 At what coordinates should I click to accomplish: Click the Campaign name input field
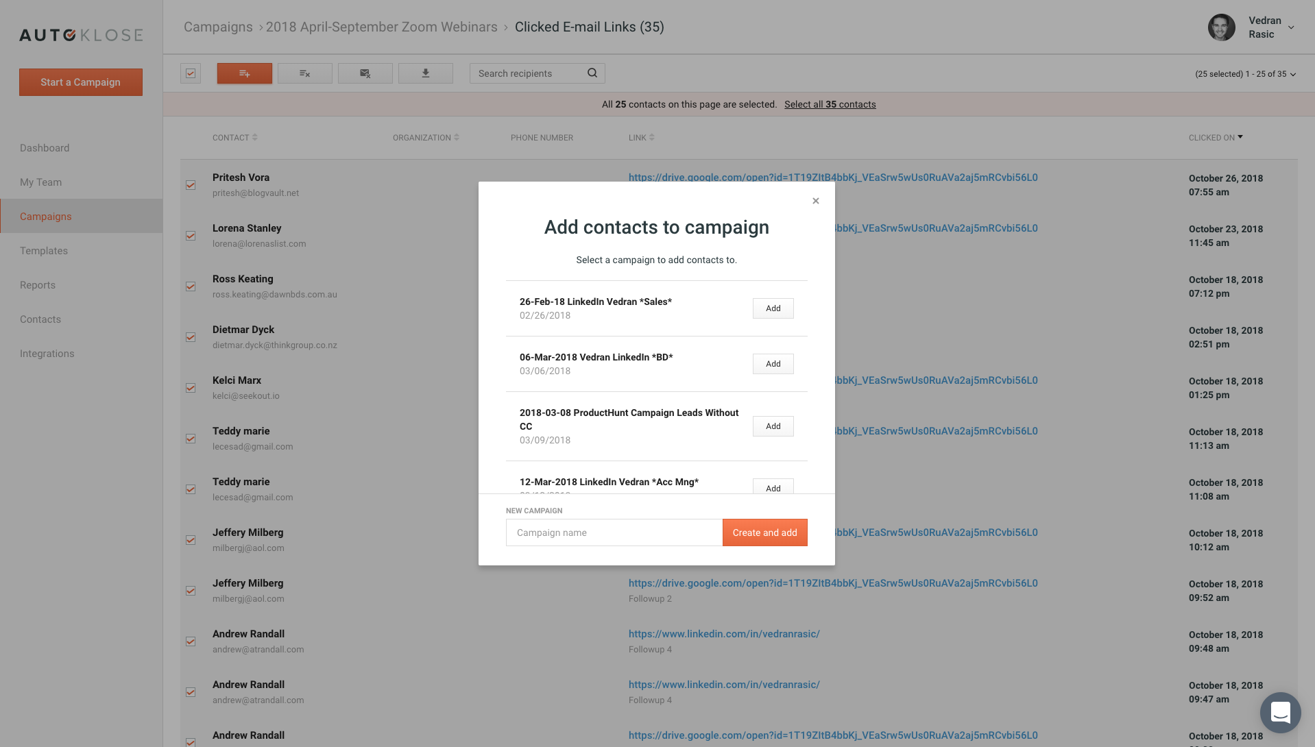614,532
